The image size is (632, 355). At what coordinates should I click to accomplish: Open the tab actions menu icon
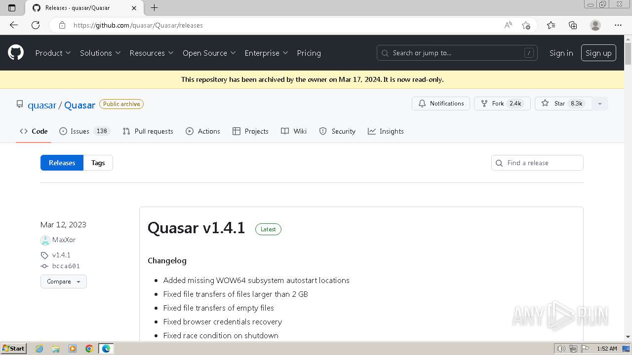12,8
